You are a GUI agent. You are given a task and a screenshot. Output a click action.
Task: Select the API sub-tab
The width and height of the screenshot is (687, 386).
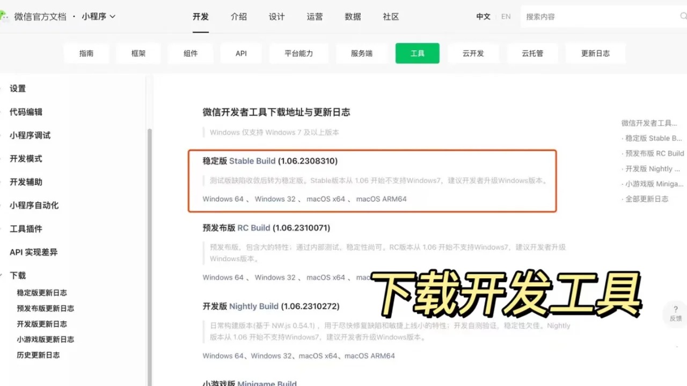[x=241, y=53]
